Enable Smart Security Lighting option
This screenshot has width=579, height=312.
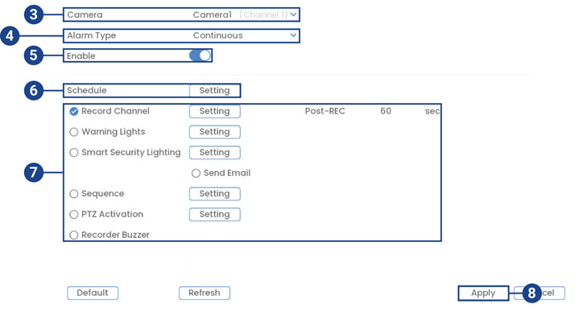(74, 153)
